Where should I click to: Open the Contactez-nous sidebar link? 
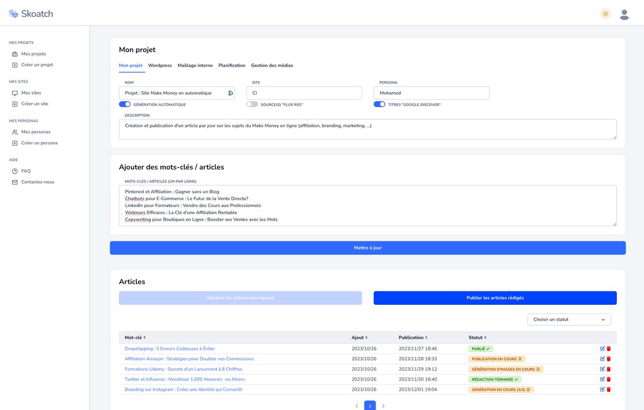(38, 182)
